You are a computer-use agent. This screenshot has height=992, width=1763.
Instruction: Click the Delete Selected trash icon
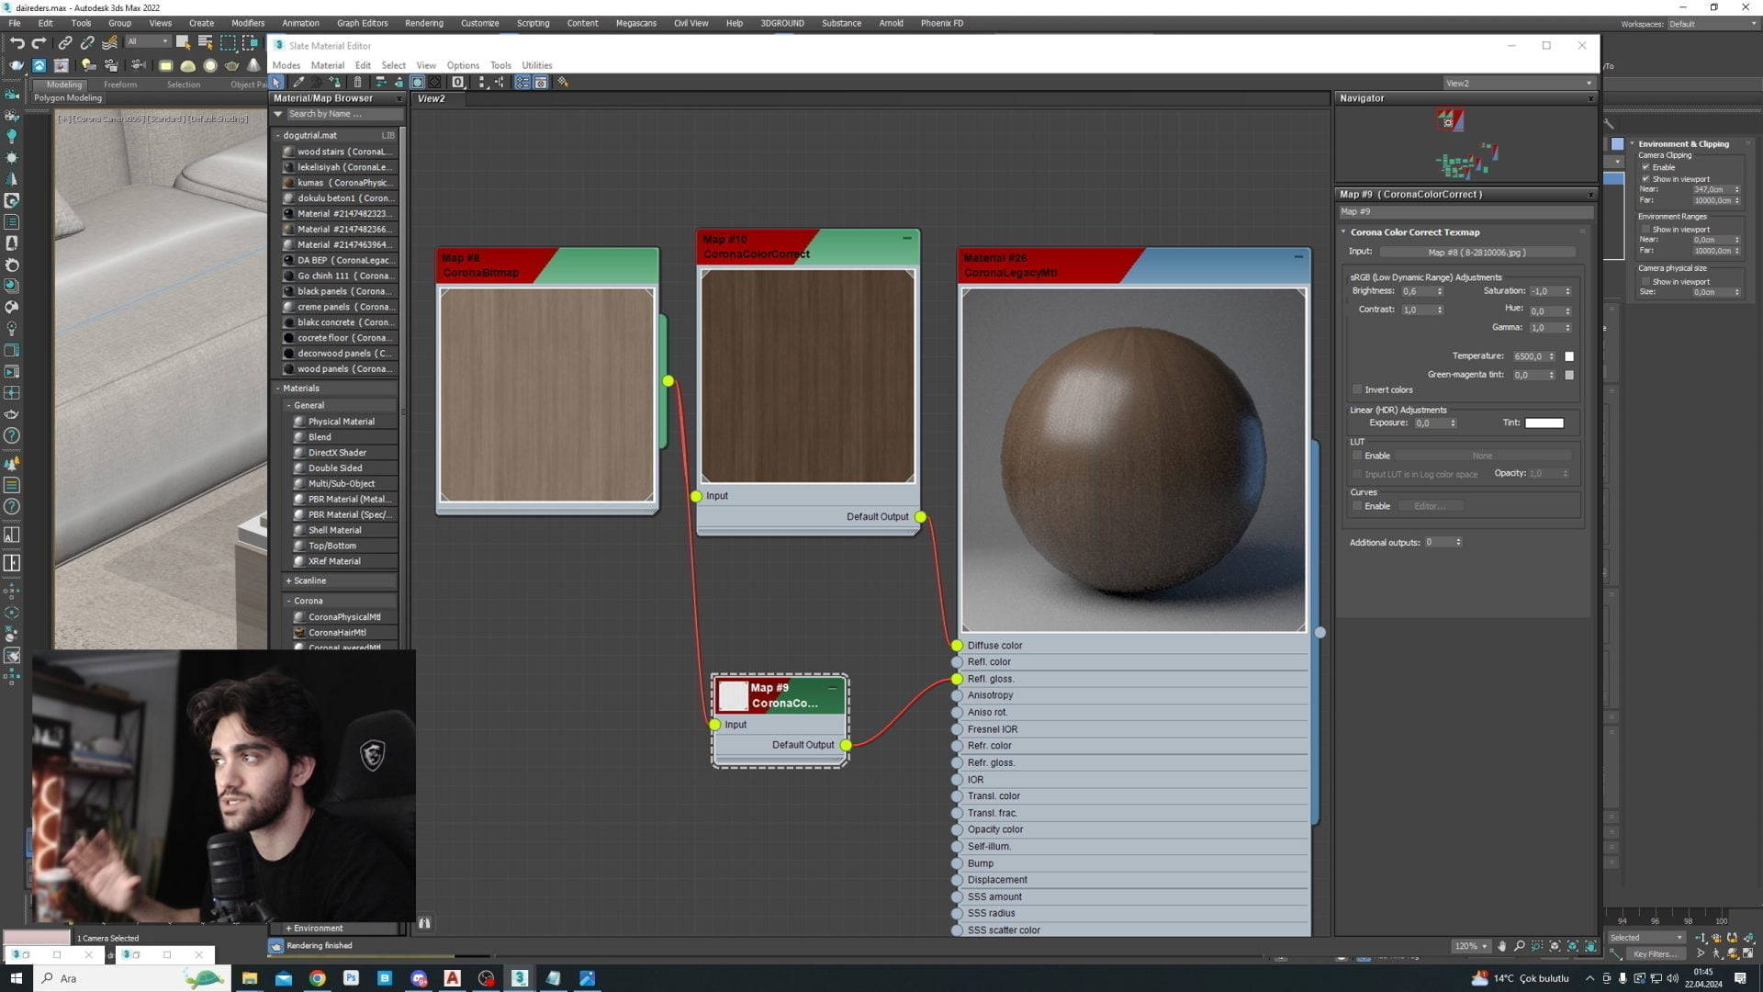pos(358,83)
